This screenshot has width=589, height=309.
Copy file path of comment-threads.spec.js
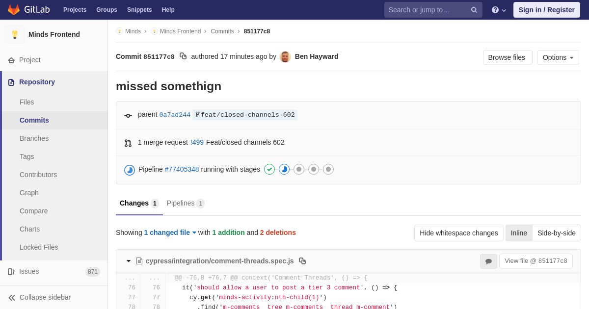pos(302,261)
